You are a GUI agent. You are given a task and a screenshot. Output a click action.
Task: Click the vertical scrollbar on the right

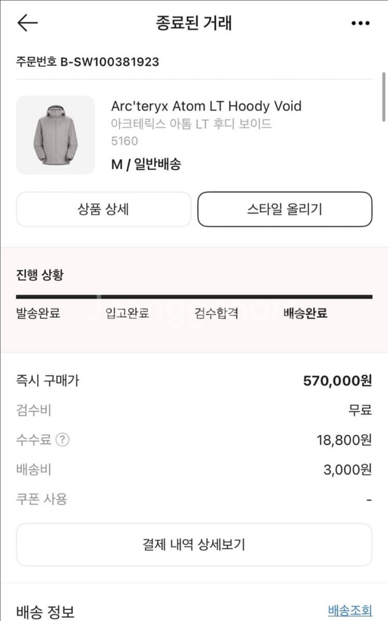click(x=384, y=97)
